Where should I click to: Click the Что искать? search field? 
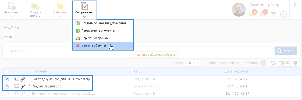tap(138, 51)
